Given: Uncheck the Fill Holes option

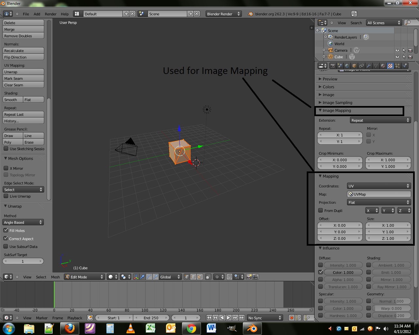Looking at the screenshot, I should coord(6,230).
